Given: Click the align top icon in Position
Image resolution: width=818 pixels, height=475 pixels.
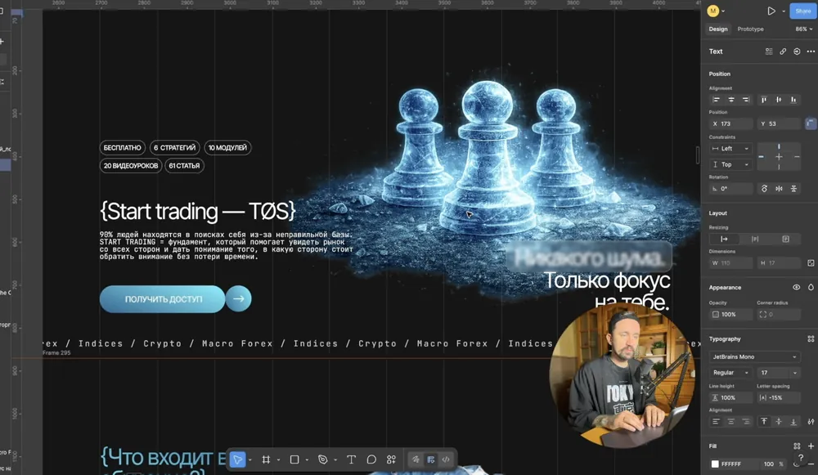Looking at the screenshot, I should (764, 100).
